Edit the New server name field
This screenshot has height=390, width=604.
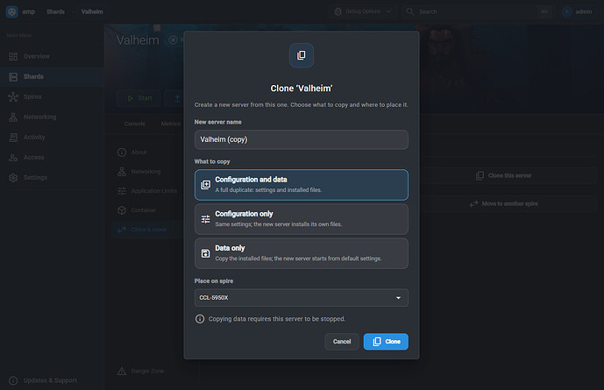(302, 139)
